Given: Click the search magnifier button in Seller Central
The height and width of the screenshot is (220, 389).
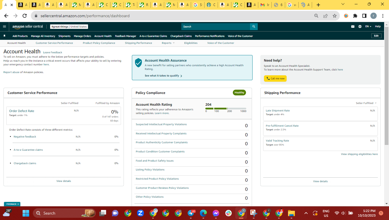Looking at the screenshot, I should [254, 27].
